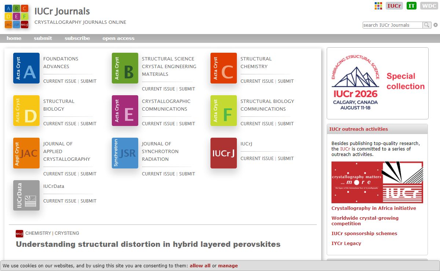Open the JOURNAL OF SYNCHROTRON RADIATION title
Viewport: 440px width, 271px height.
tap(160, 151)
